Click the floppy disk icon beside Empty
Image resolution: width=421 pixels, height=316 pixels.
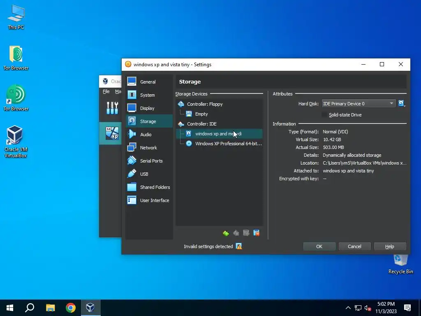(189, 114)
